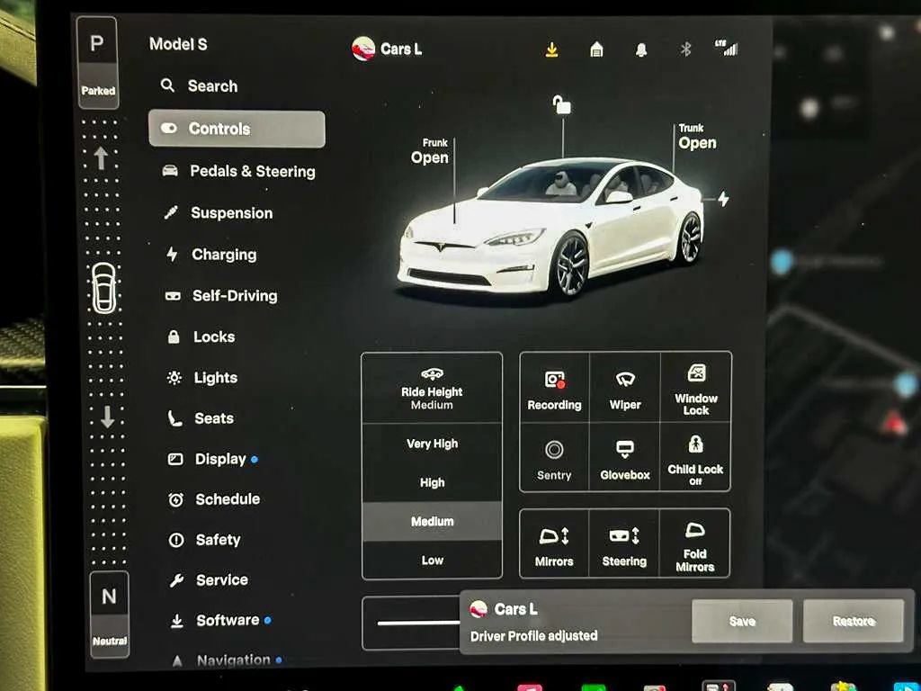Tap Cars L avatar in notification

tap(478, 609)
